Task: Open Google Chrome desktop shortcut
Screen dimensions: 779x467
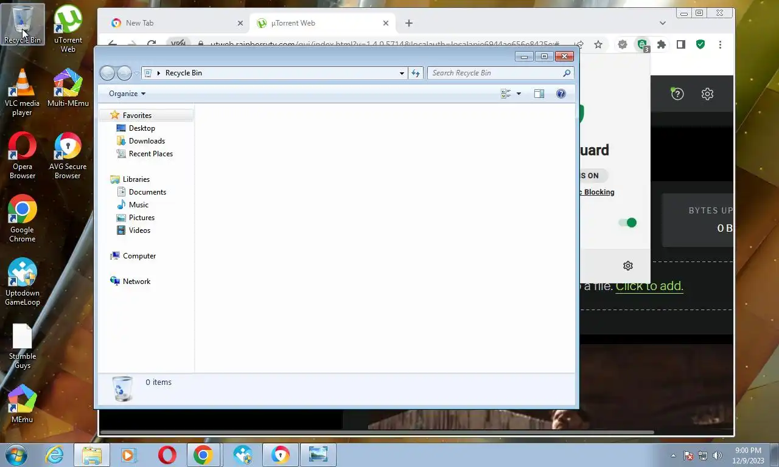Action: (x=23, y=218)
